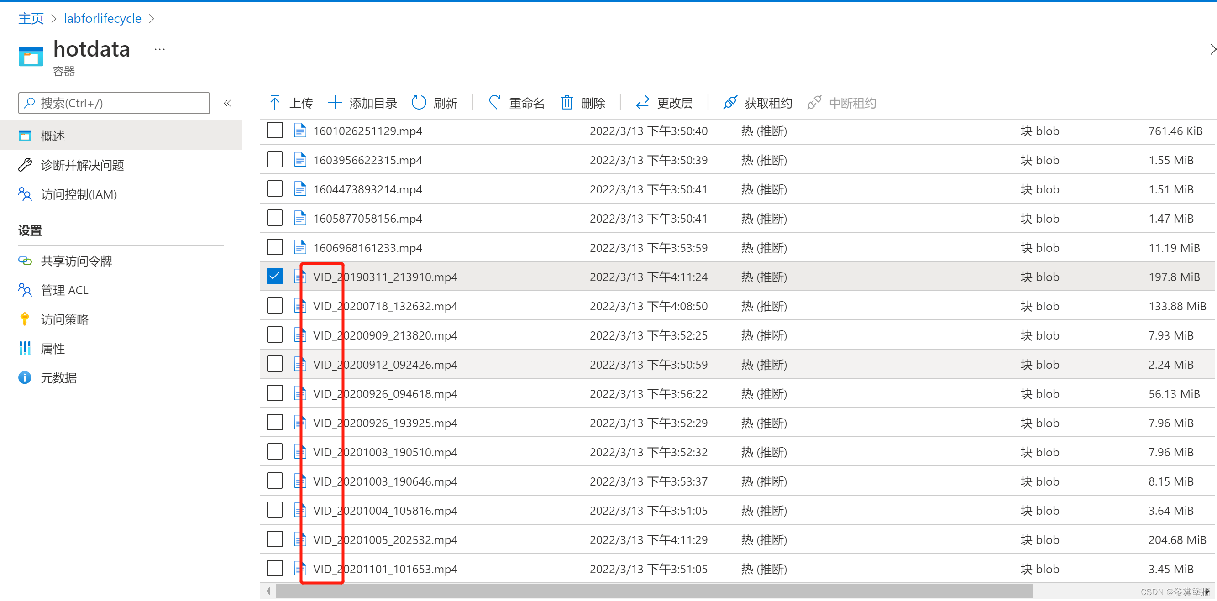Click the 204.68 MiB size cell

[x=1177, y=540]
